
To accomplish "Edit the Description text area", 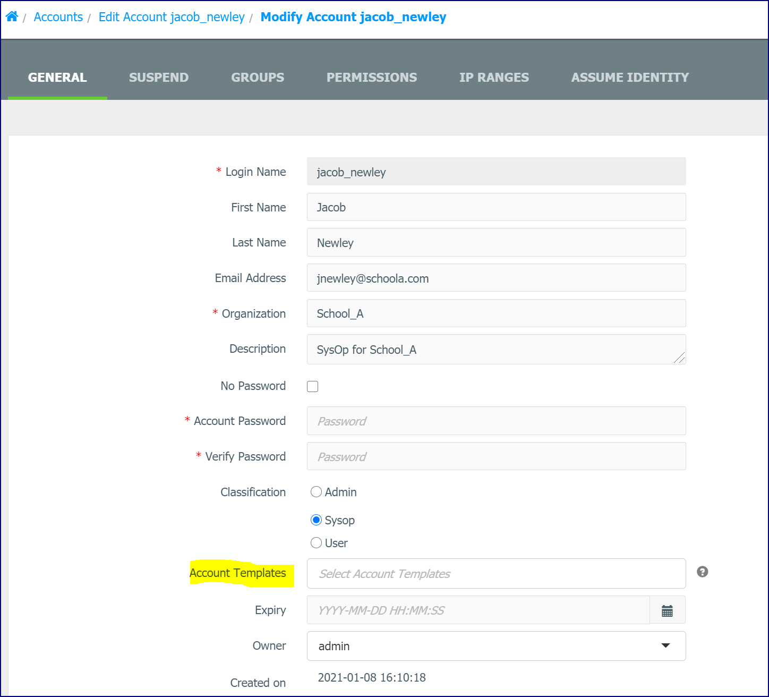I will tap(497, 350).
